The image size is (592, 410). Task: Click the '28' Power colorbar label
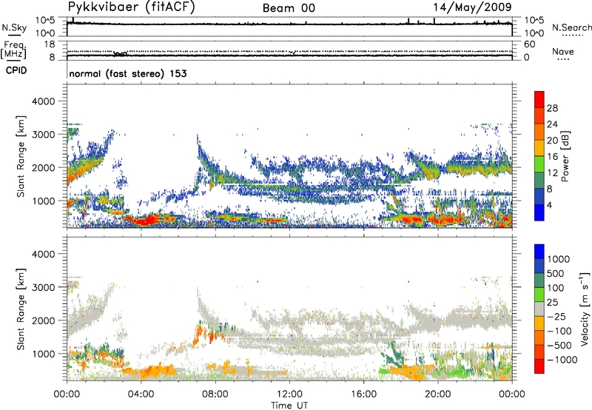pos(552,108)
